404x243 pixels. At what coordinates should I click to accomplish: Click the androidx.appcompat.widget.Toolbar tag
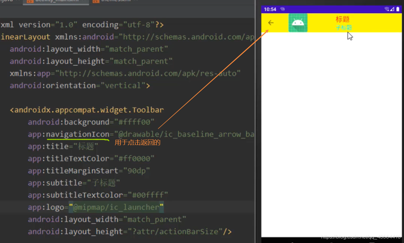tap(87, 110)
